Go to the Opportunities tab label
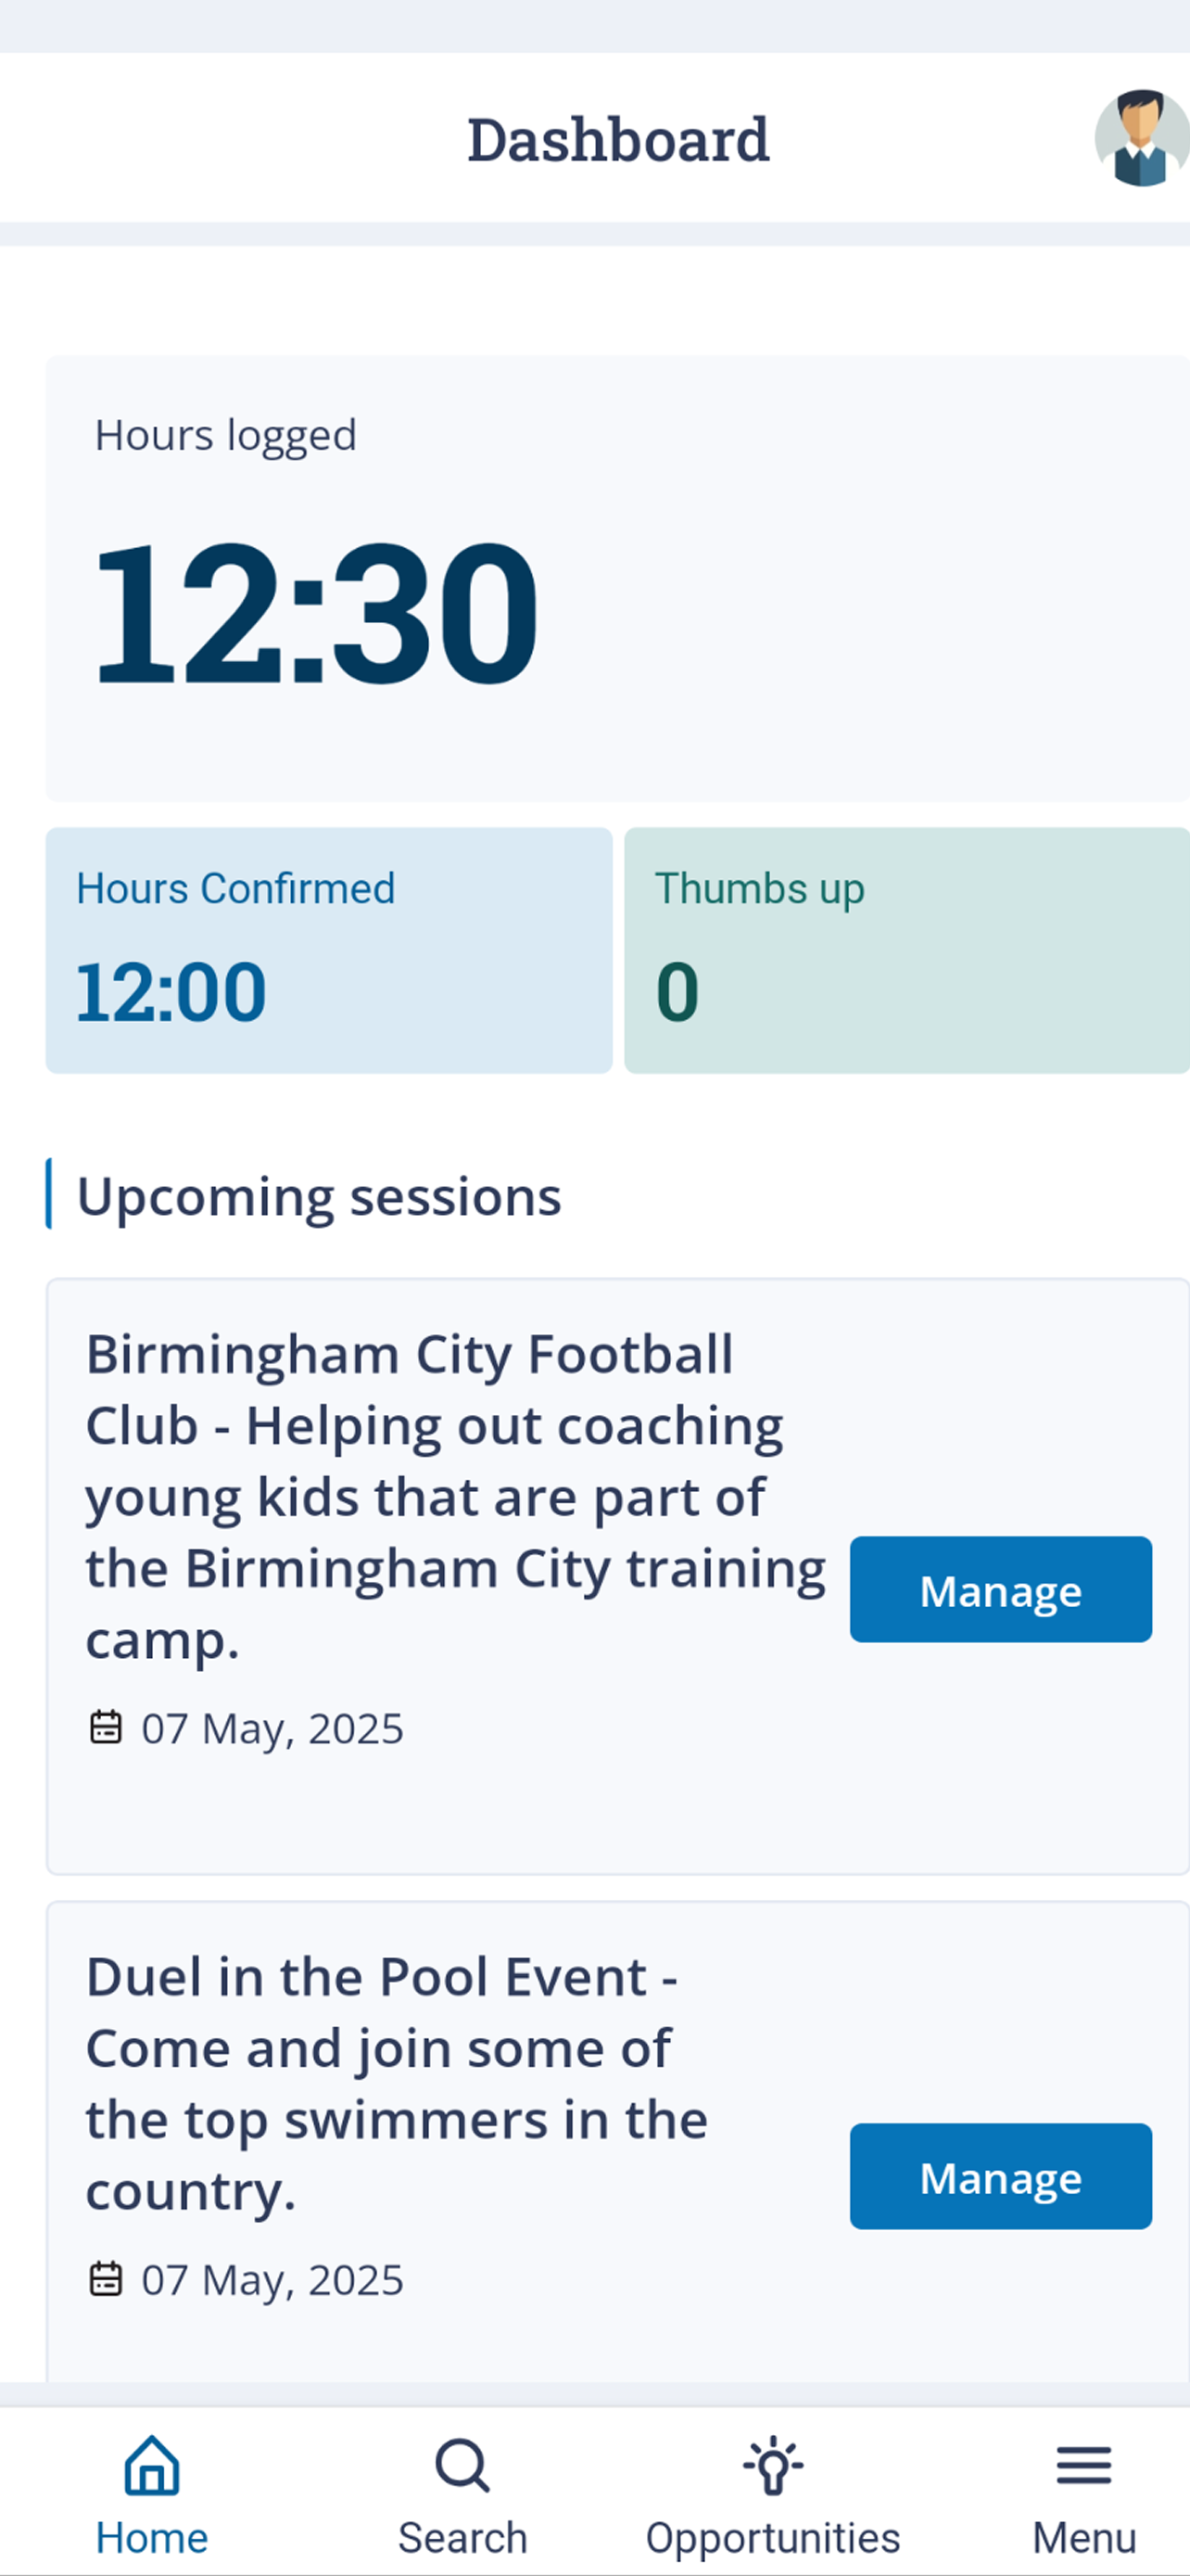The width and height of the screenshot is (1190, 2576). 773,2538
